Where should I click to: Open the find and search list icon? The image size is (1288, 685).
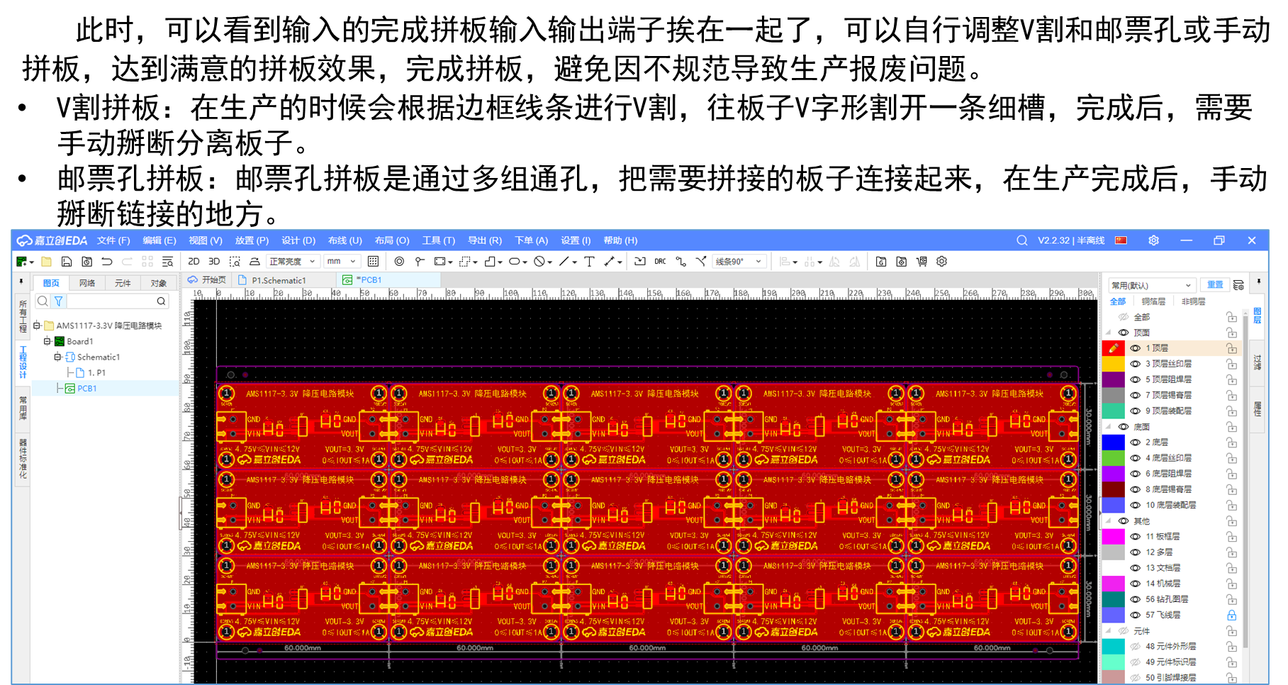coord(167,262)
